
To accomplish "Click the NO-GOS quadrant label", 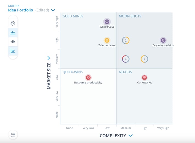I will point(125,72).
